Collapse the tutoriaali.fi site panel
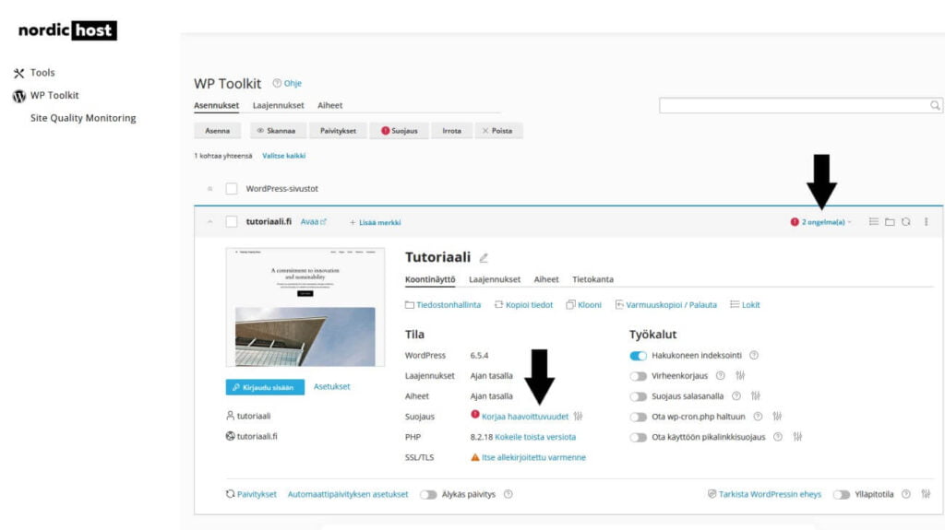 click(209, 222)
